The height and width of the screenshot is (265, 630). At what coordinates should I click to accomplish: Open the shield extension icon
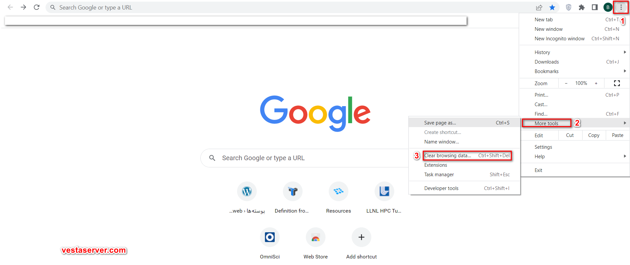(569, 7)
